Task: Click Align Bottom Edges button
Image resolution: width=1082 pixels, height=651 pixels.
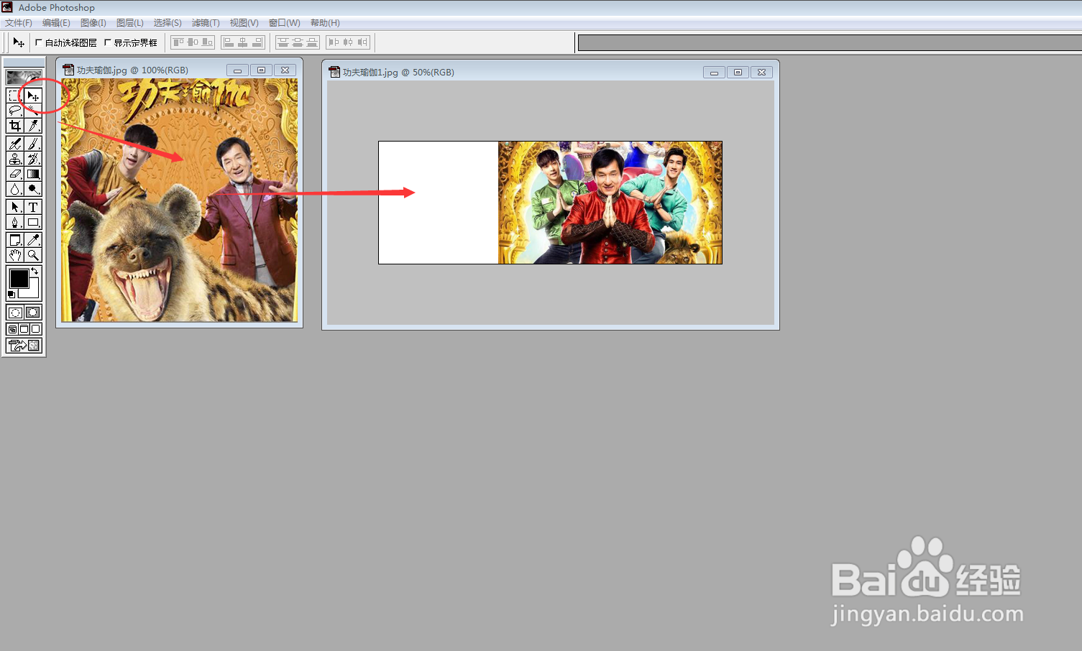Action: 207,42
